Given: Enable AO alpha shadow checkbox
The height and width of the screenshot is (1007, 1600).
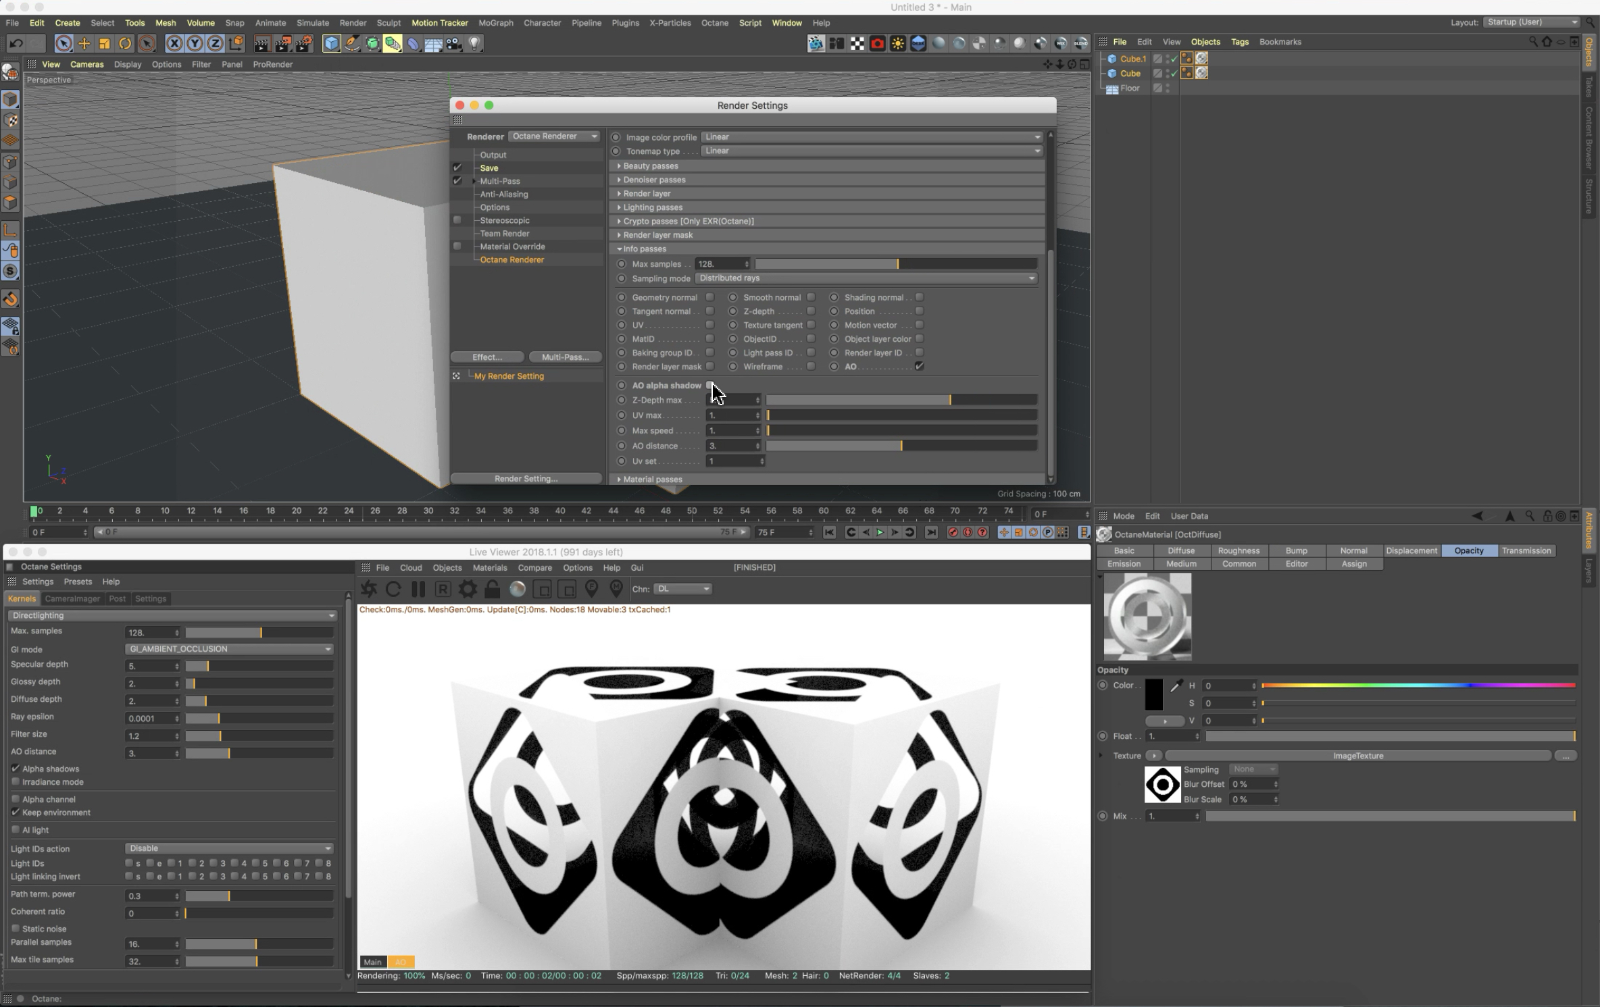Looking at the screenshot, I should coord(709,385).
